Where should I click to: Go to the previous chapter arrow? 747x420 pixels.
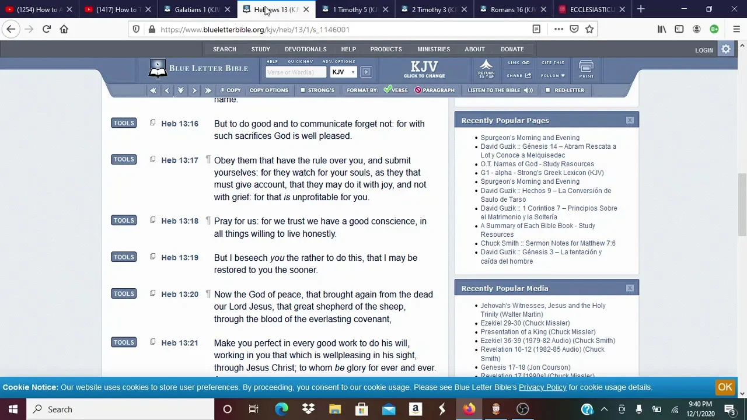167,90
